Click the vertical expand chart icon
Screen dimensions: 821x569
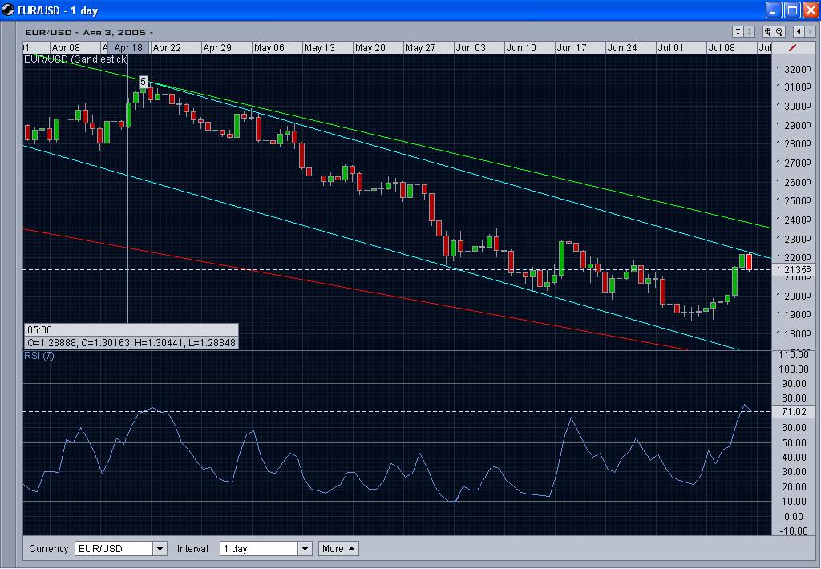point(748,32)
